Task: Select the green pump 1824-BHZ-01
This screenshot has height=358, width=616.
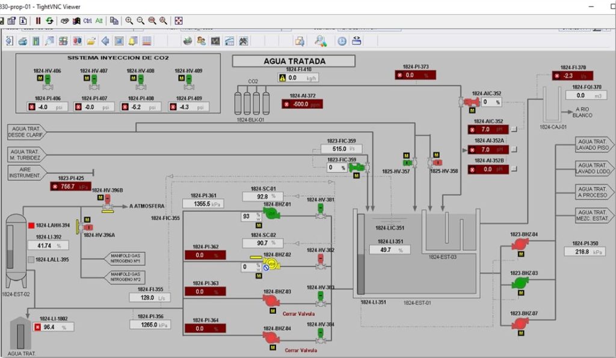Action: point(271,213)
